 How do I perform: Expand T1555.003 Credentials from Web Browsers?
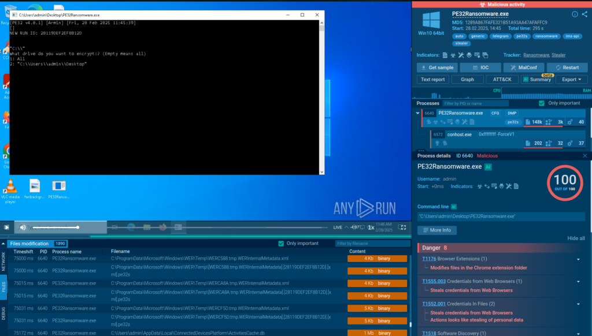pyautogui.click(x=578, y=282)
